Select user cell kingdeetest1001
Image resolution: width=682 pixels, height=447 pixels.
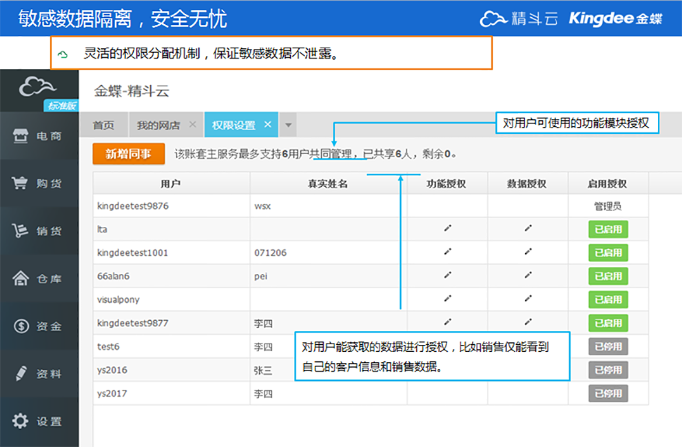pyautogui.click(x=172, y=252)
